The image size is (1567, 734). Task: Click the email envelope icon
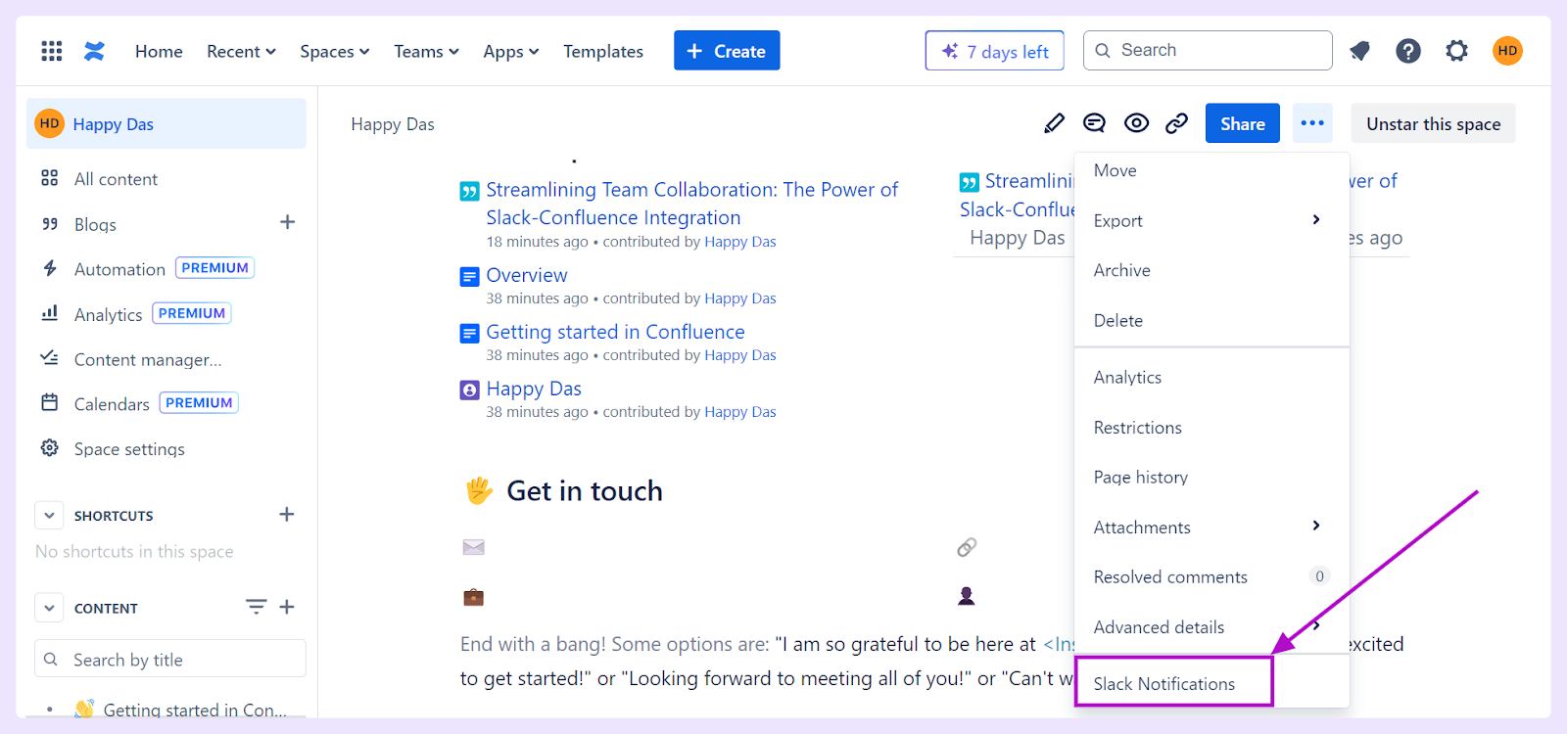(x=474, y=547)
